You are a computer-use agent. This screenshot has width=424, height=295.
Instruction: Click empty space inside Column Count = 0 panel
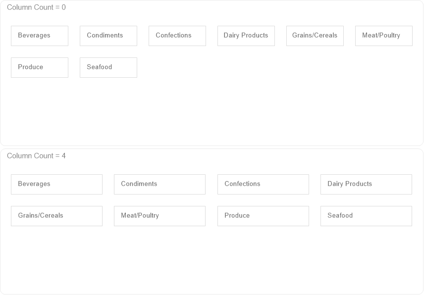[248, 109]
